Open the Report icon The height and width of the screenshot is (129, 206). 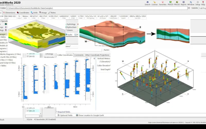pyautogui.click(x=184, y=2)
